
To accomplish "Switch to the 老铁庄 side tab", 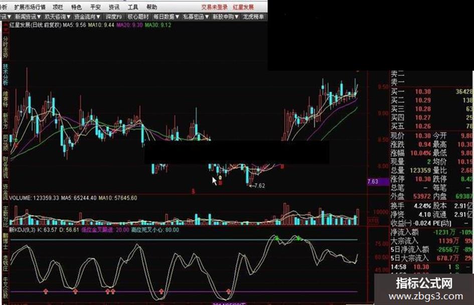I will (x=6, y=263).
